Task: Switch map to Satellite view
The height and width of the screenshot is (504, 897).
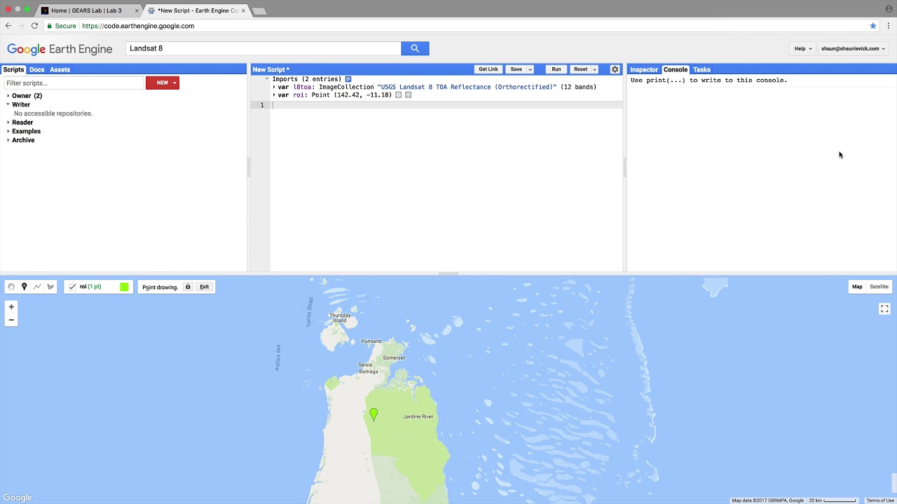Action: 879,286
